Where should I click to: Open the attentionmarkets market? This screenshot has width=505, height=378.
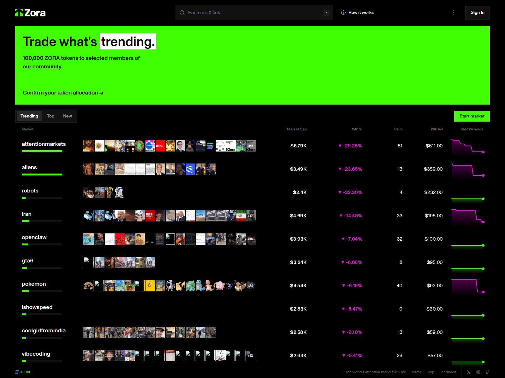[x=44, y=144]
